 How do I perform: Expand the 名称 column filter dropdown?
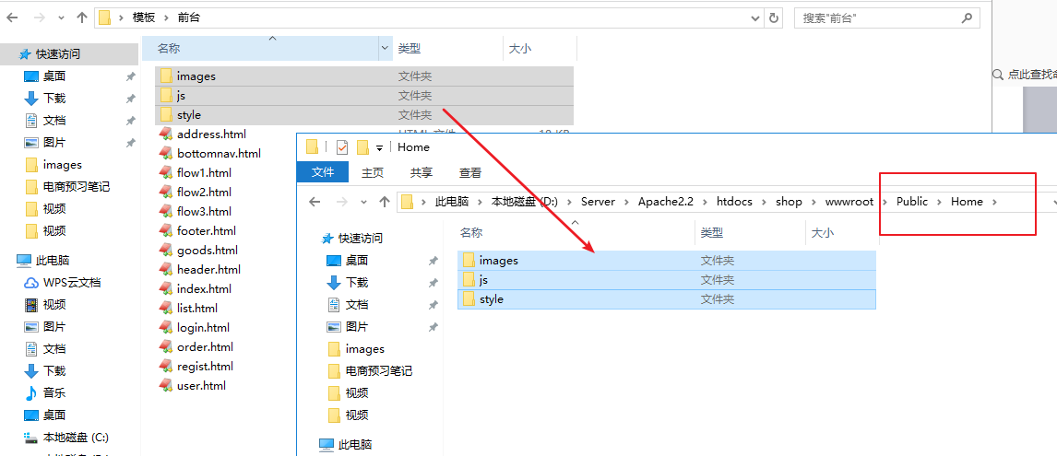[x=385, y=49]
